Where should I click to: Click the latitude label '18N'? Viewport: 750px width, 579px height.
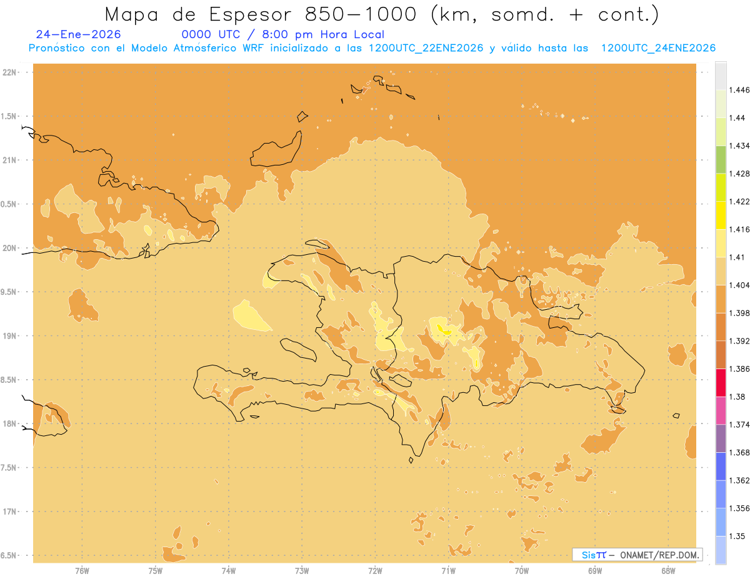click(10, 423)
